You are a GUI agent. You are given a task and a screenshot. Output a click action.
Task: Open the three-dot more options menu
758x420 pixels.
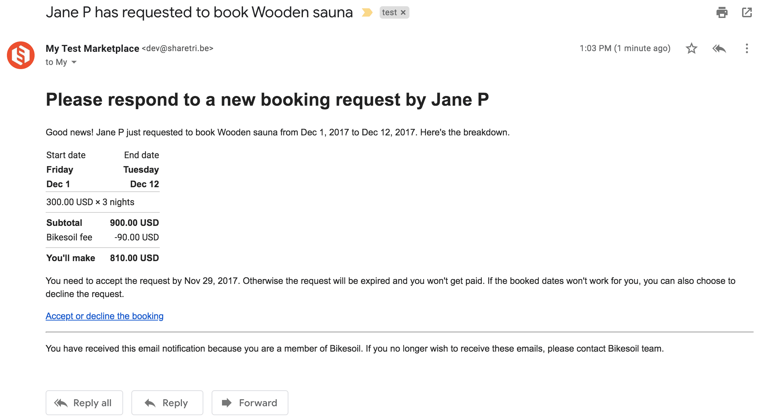tap(747, 48)
